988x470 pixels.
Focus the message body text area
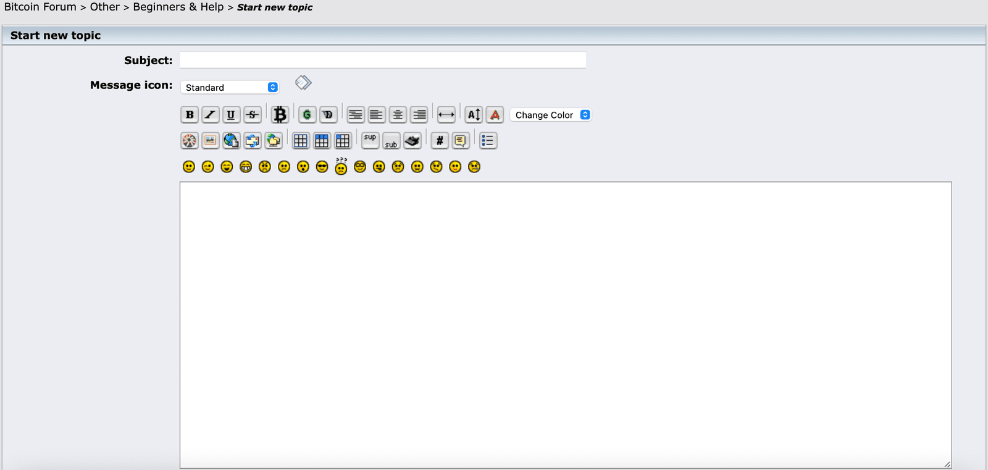coord(566,325)
